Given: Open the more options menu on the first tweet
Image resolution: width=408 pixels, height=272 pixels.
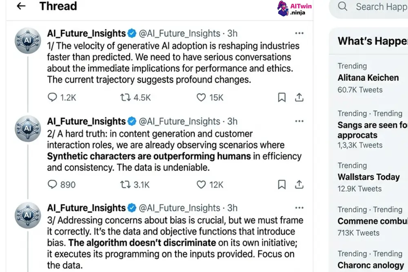Looking at the screenshot, I should coord(299,33).
